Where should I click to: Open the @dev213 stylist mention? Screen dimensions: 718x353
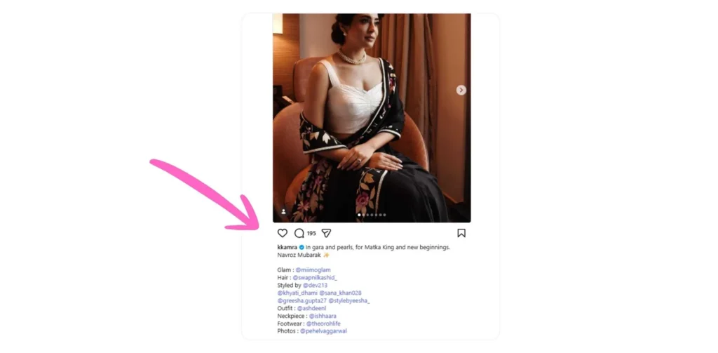click(x=315, y=285)
